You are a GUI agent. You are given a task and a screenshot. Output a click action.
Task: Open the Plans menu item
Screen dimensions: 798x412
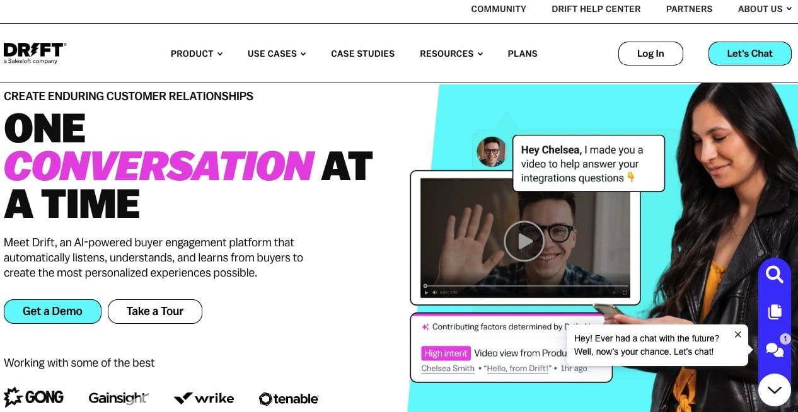click(523, 54)
